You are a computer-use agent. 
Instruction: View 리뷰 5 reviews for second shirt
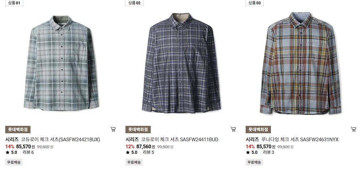(148, 152)
